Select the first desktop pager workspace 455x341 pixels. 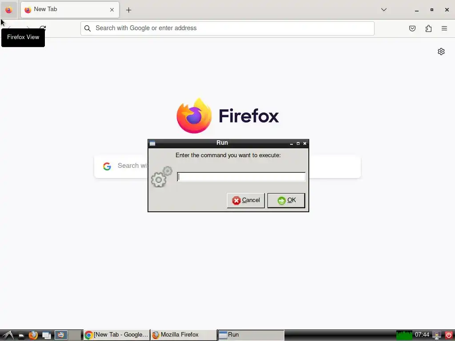pos(61,335)
